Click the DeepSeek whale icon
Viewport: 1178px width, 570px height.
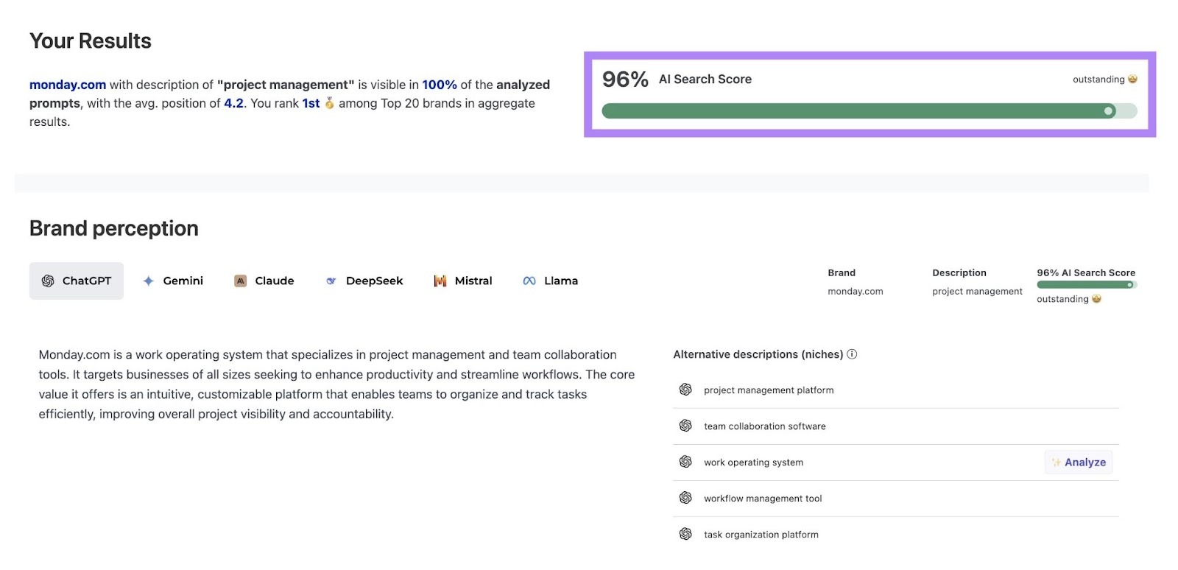331,281
